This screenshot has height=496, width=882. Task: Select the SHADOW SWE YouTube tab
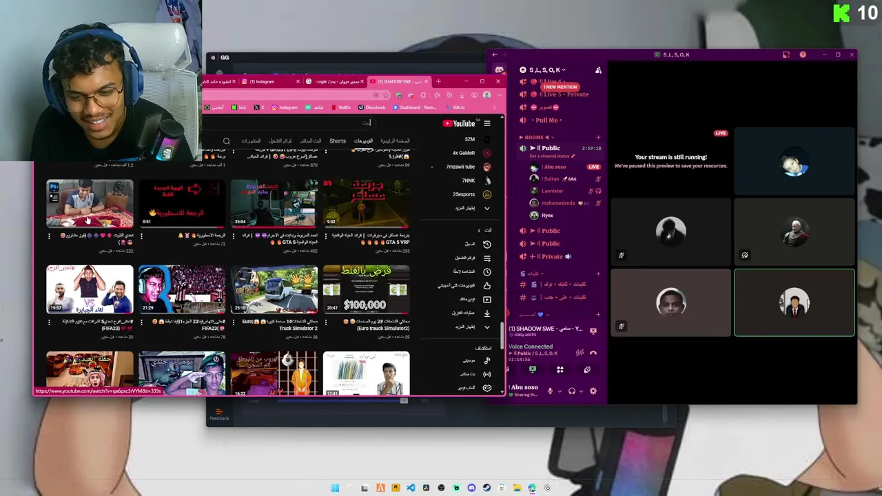pyautogui.click(x=400, y=82)
